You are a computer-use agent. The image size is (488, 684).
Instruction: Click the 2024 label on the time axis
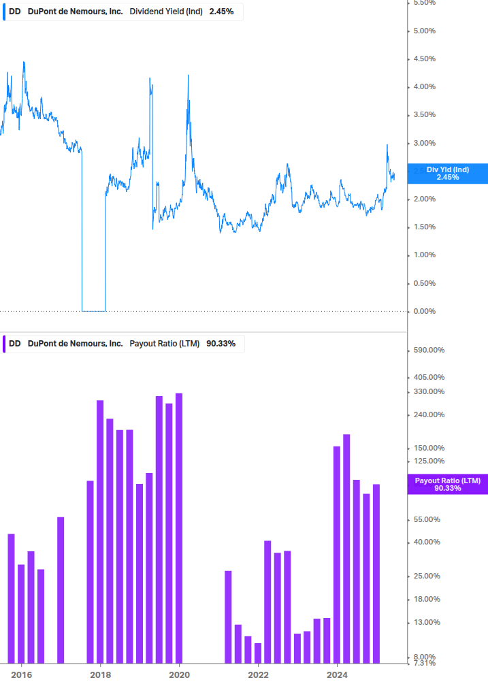pos(337,675)
